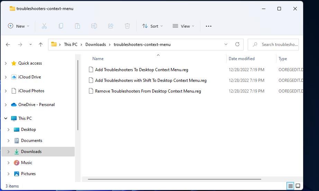Expand Pictures tree node
This screenshot has height=191, width=319.
(x=9, y=174)
